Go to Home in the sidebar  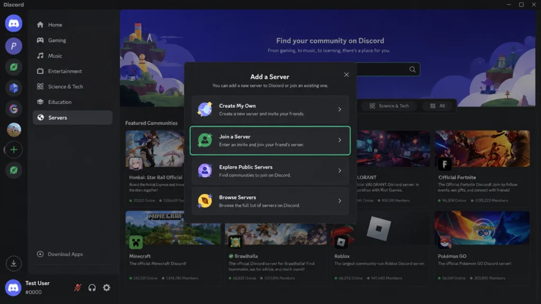point(72,25)
